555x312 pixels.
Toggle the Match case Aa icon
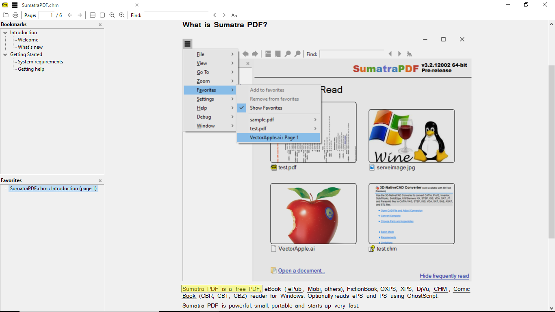click(234, 15)
